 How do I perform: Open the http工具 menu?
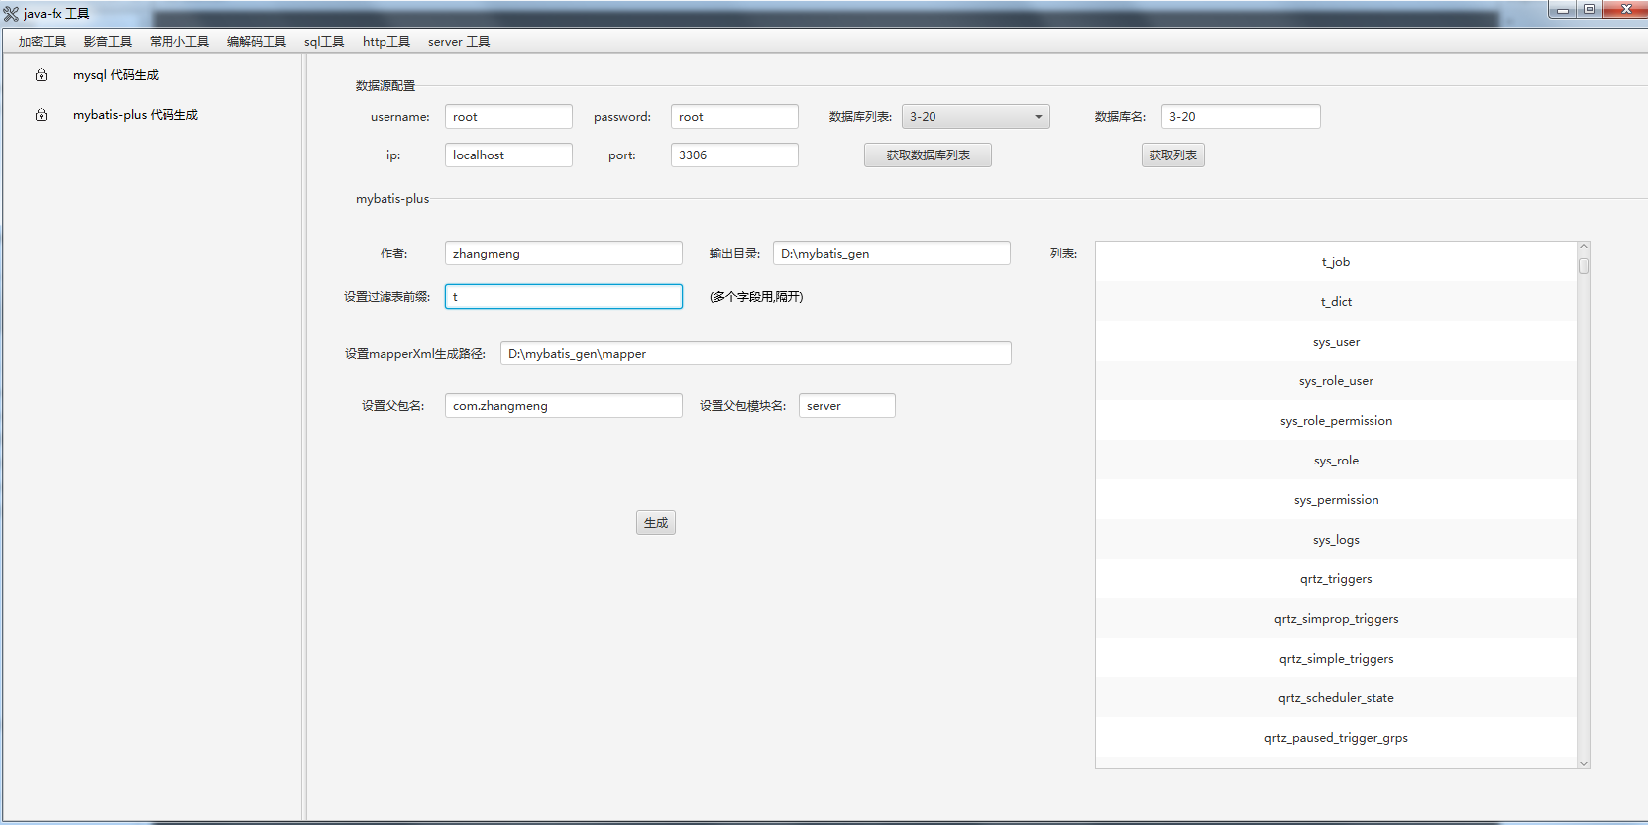pos(385,42)
